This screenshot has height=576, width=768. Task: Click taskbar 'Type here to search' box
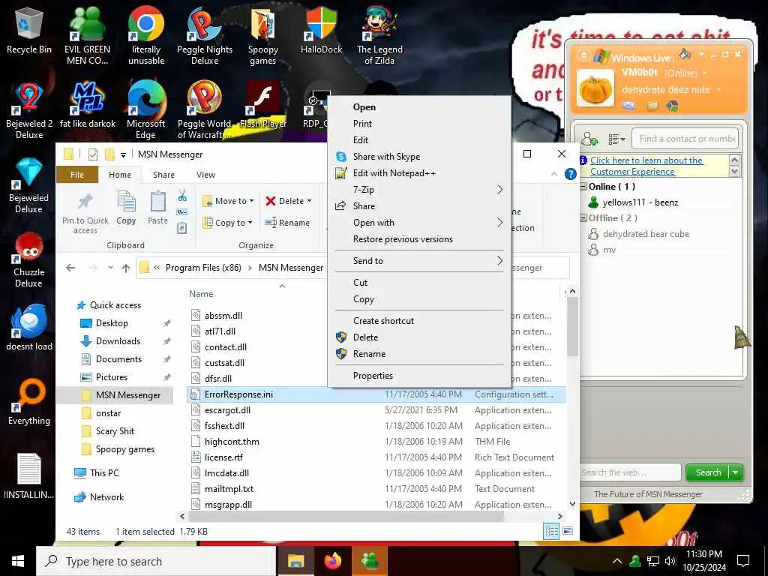point(156,561)
